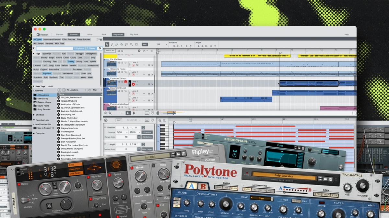Choose the Magnifying glass zoom tool
Image resolution: width=389 pixels, height=218 pixels.
(x=132, y=44)
